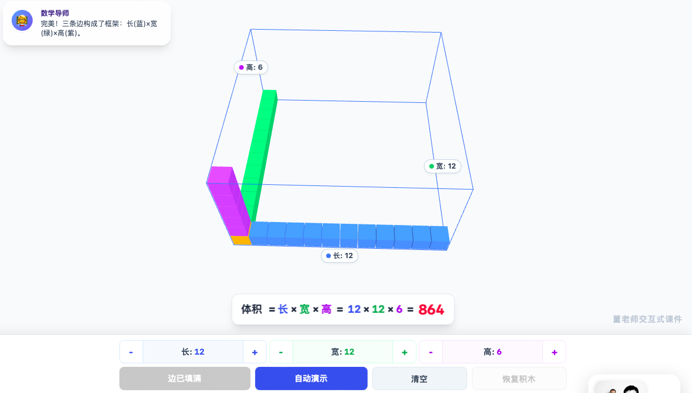Click the 宽: 12 label on the cuboid
The width and height of the screenshot is (692, 393).
coord(443,166)
